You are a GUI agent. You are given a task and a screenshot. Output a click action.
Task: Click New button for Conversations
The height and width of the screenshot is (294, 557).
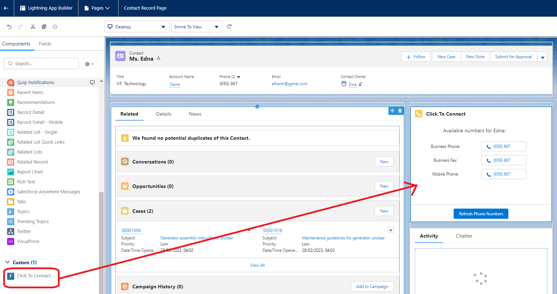pos(384,162)
